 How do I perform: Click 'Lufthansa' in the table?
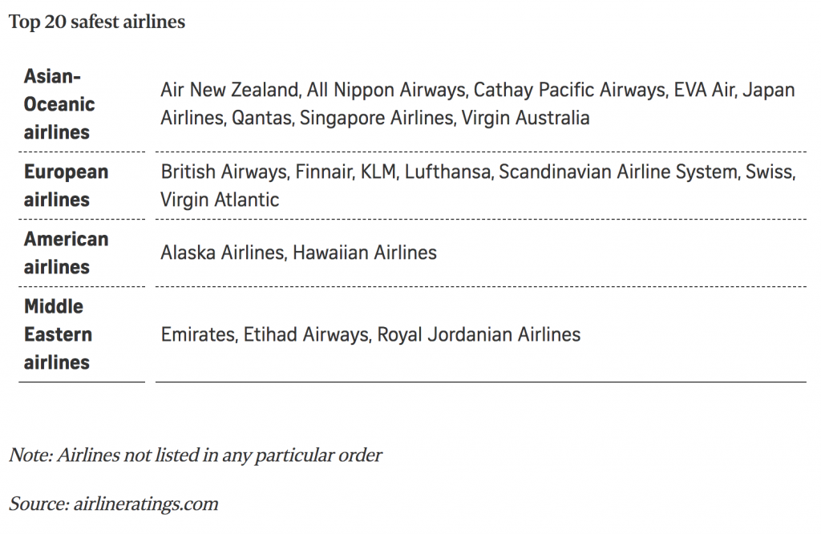[447, 172]
